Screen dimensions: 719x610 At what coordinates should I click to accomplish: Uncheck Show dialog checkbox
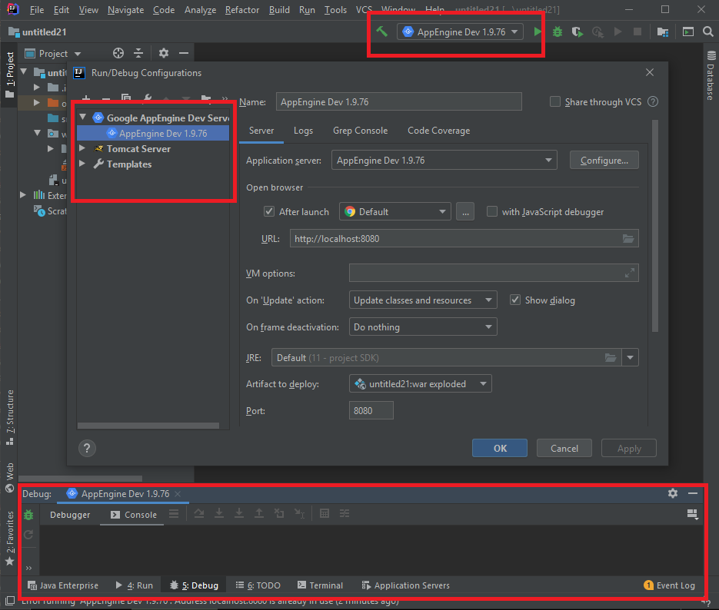coord(515,300)
